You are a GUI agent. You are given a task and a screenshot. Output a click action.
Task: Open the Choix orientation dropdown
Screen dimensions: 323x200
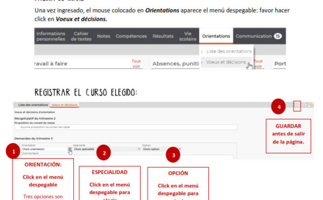pos(46,149)
